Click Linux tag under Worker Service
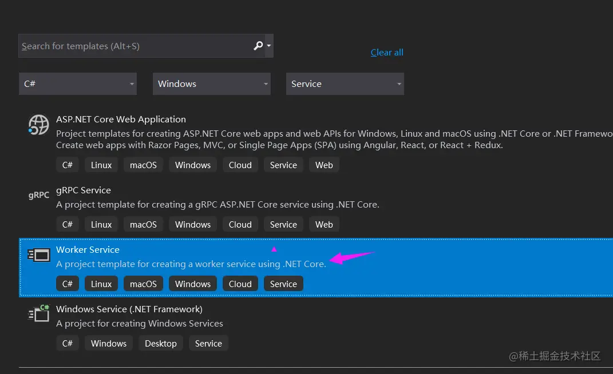 point(101,284)
